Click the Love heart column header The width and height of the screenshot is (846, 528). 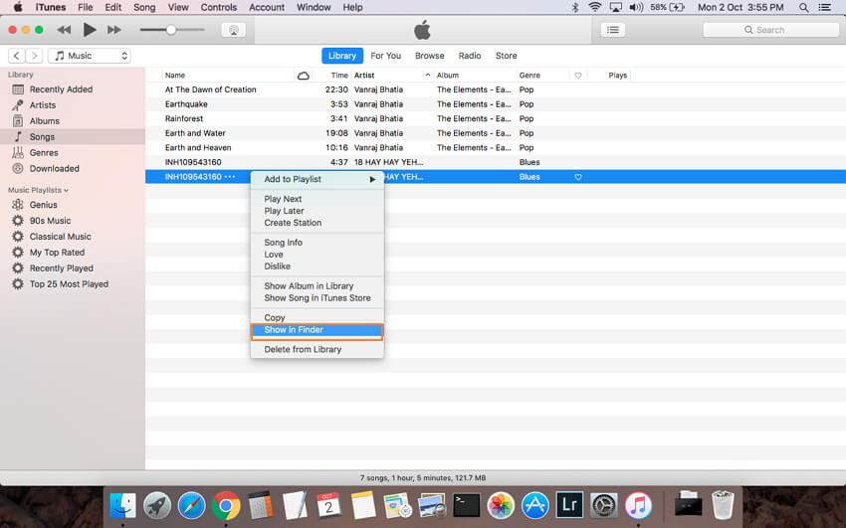(x=578, y=76)
